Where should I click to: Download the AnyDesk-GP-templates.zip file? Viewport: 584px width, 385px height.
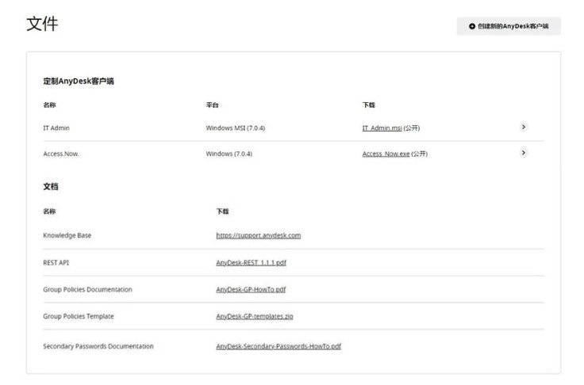click(255, 316)
